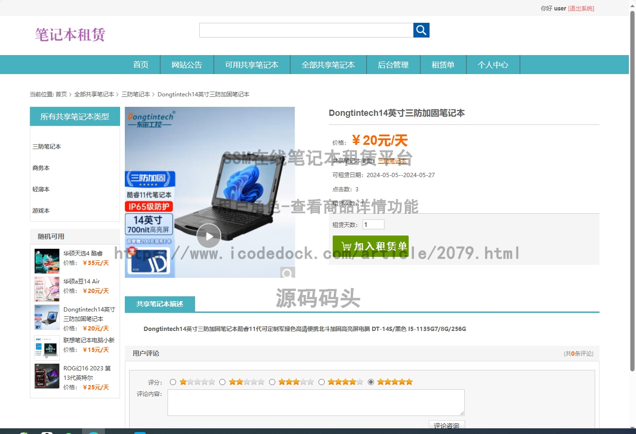Select the three-star rating
The width and height of the screenshot is (636, 434).
coord(272,382)
